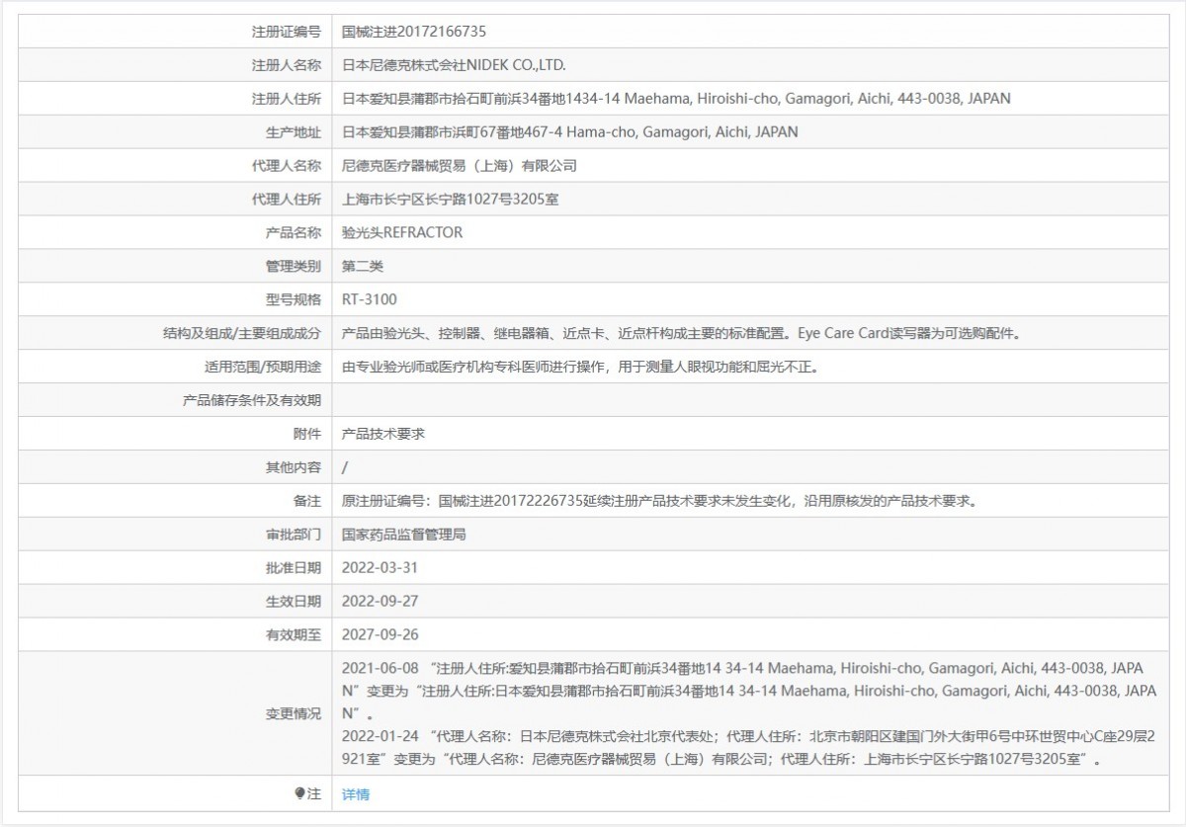Select the 2021-06-08 change record entry
This screenshot has height=827, width=1186.
click(x=748, y=690)
